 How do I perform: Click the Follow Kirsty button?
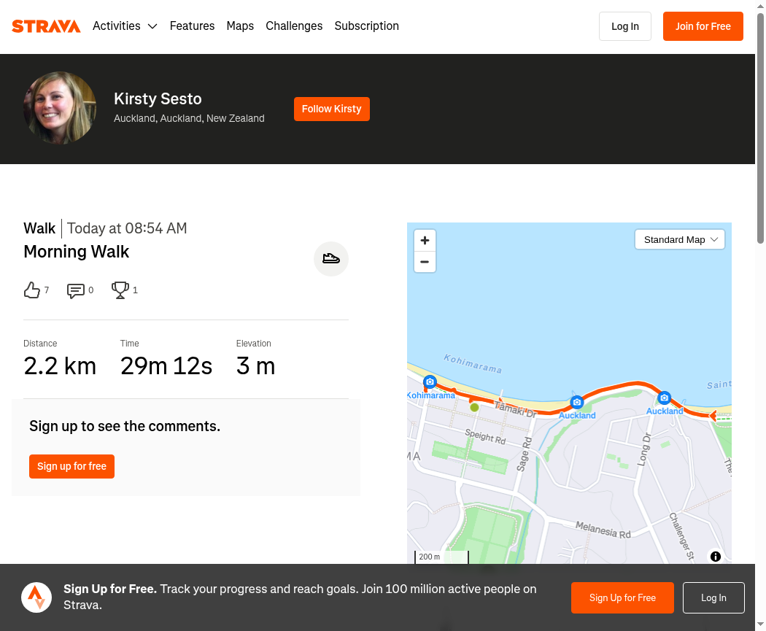pyautogui.click(x=332, y=109)
